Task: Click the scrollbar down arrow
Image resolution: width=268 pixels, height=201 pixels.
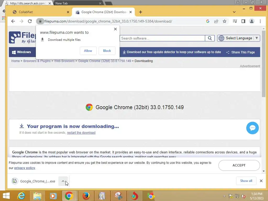Action: click(264, 171)
